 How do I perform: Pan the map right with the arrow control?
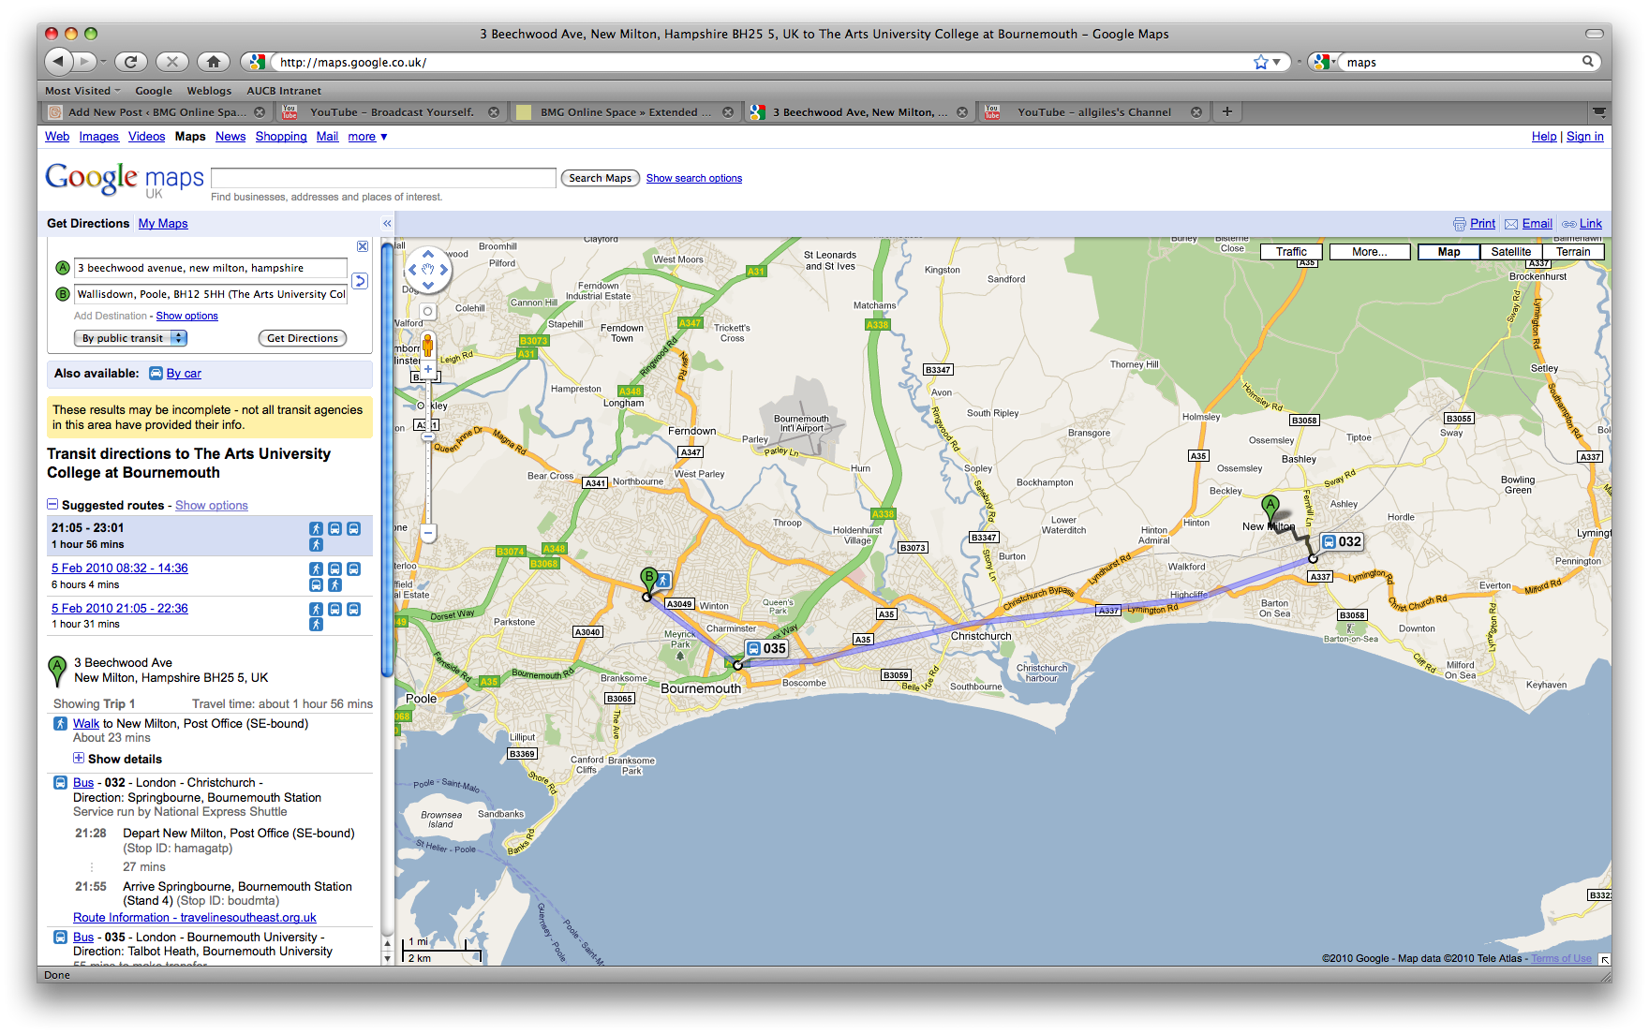click(444, 270)
